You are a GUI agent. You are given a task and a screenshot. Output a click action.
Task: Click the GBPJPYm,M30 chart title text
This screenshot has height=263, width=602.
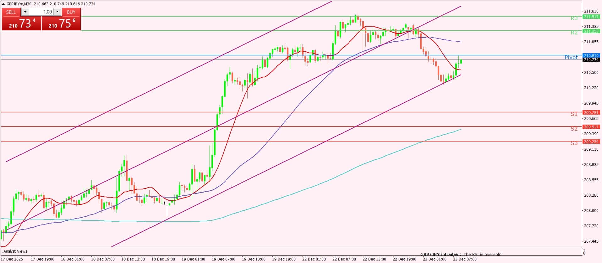(19, 4)
